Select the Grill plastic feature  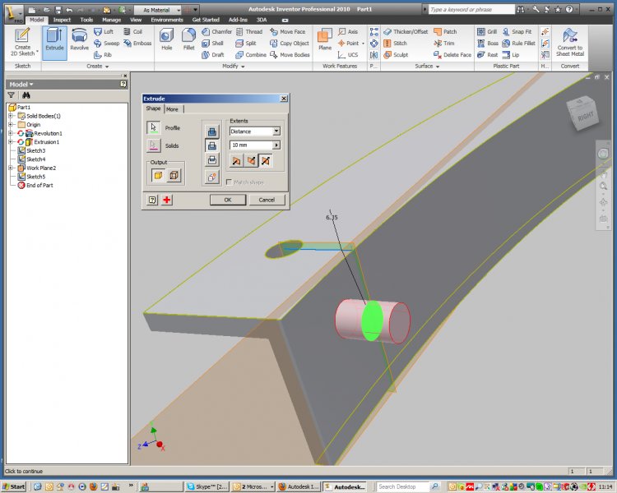[487, 31]
